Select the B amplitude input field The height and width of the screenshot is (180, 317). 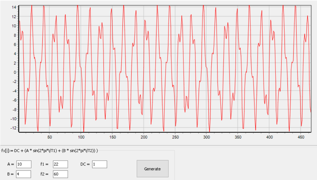point(24,174)
